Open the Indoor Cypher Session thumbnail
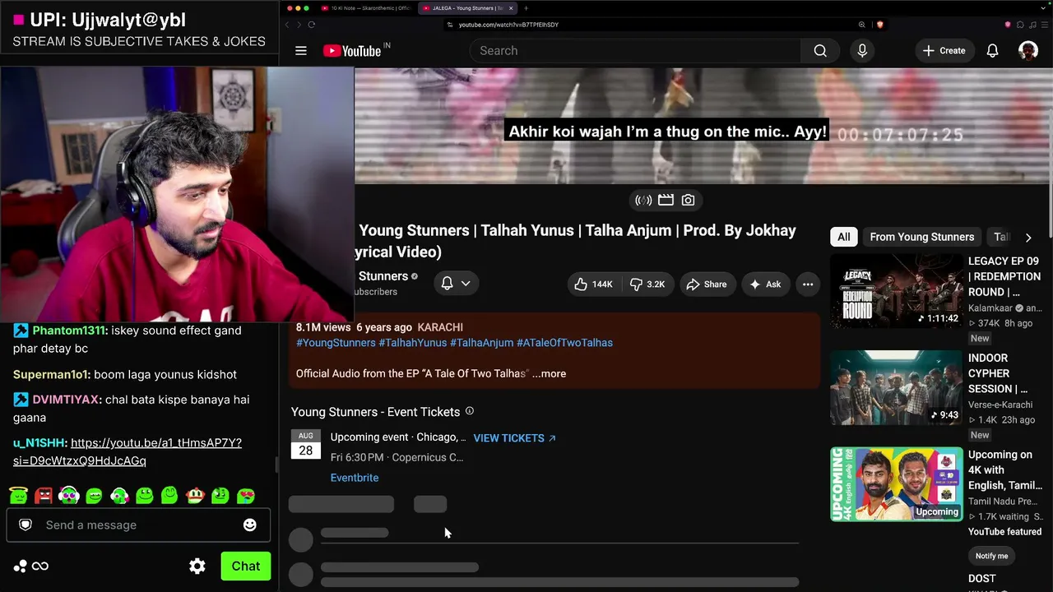The image size is (1053, 592). [x=896, y=388]
